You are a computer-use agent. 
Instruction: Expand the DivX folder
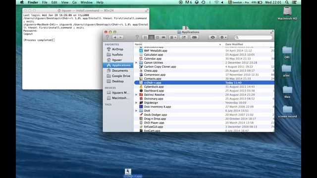[x=136, y=111]
